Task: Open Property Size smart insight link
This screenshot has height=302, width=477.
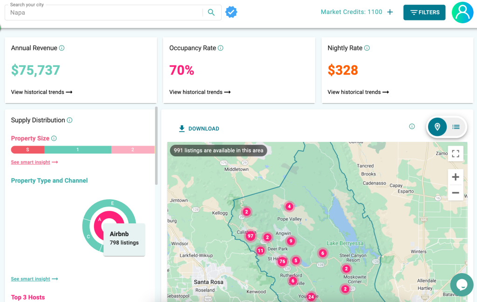Action: [x=34, y=162]
